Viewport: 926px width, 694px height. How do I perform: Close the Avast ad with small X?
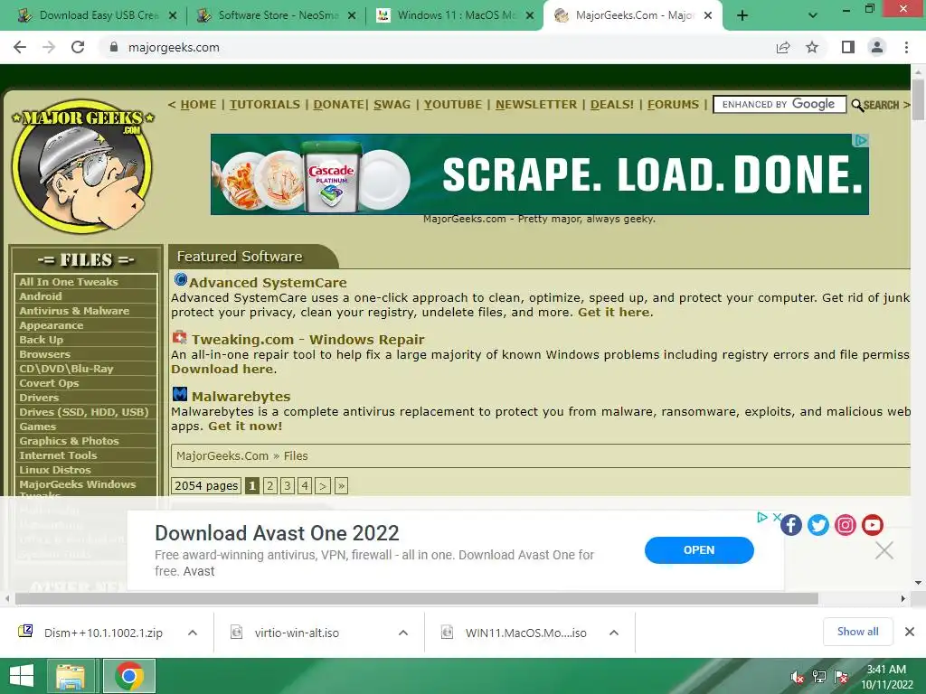[x=777, y=517]
